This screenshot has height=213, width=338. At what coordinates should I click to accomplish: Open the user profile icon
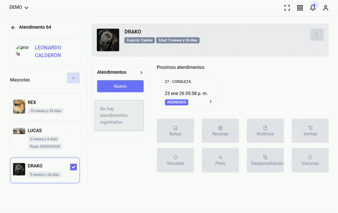click(325, 8)
